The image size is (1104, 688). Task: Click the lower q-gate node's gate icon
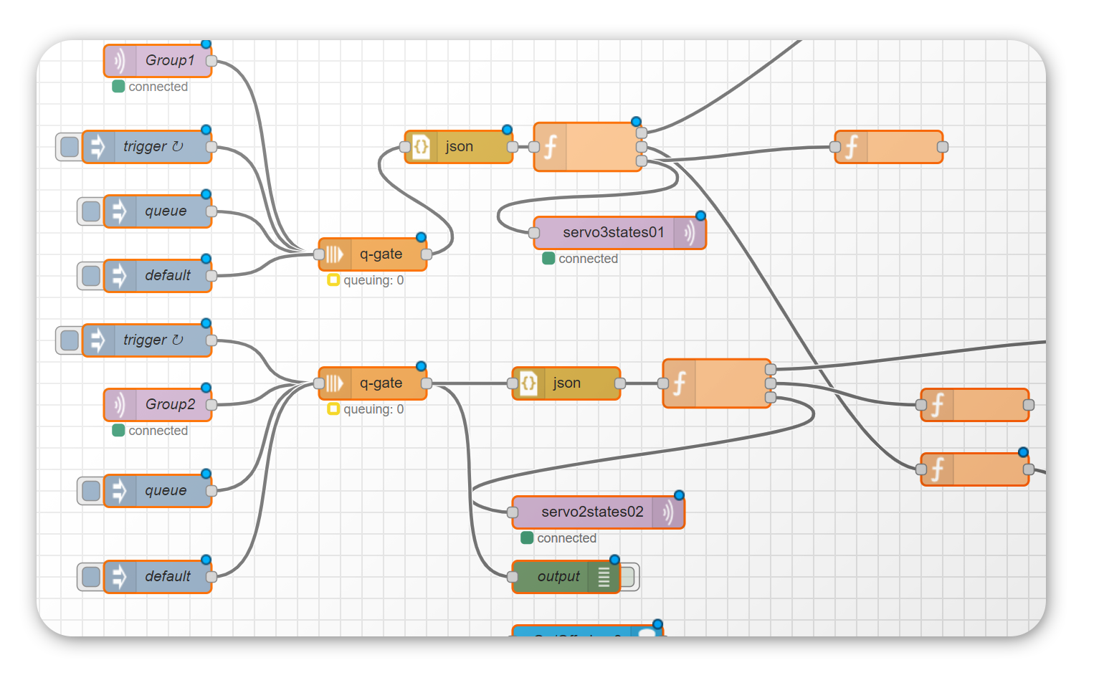335,383
